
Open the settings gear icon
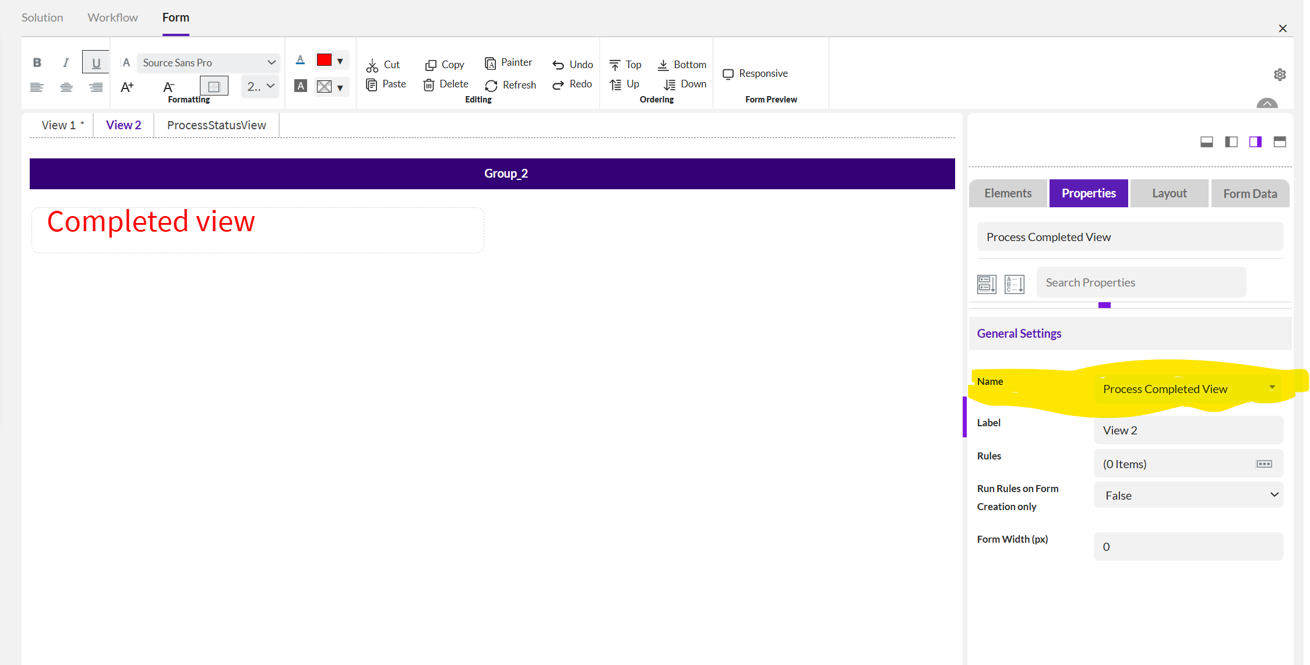tap(1280, 75)
